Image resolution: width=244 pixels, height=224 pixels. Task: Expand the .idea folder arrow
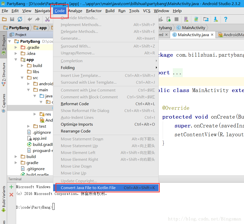coord(16,53)
